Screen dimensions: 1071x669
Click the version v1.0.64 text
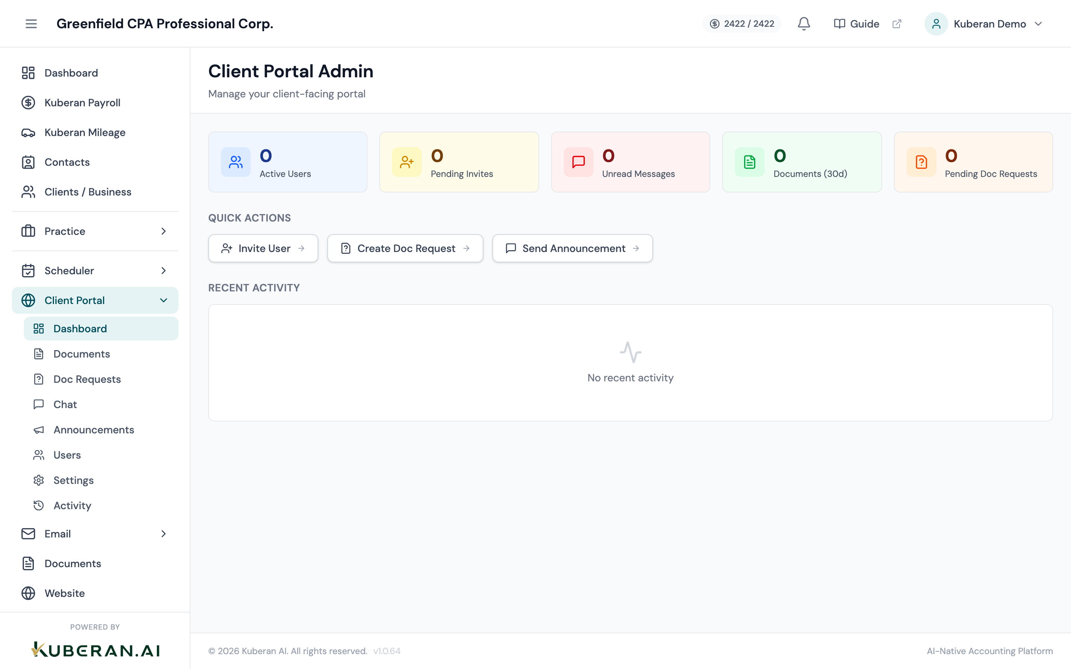(x=387, y=651)
